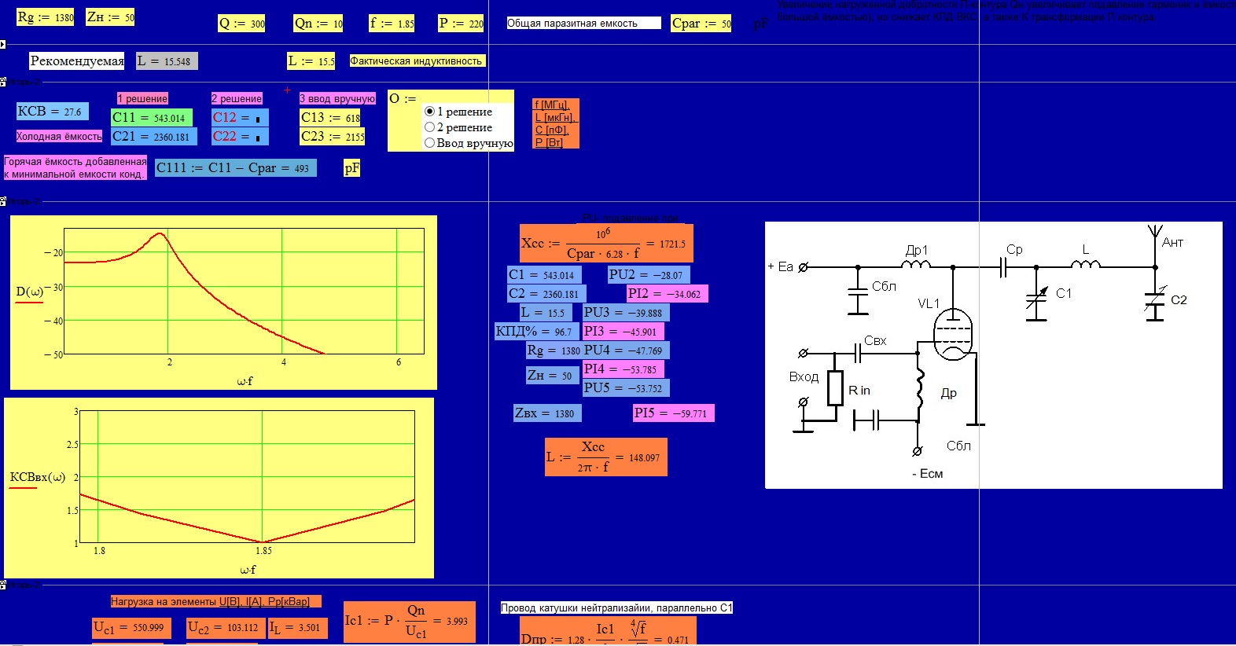1236x646 pixels.
Task: Click the IL = 3.501 result
Action: coord(298,628)
